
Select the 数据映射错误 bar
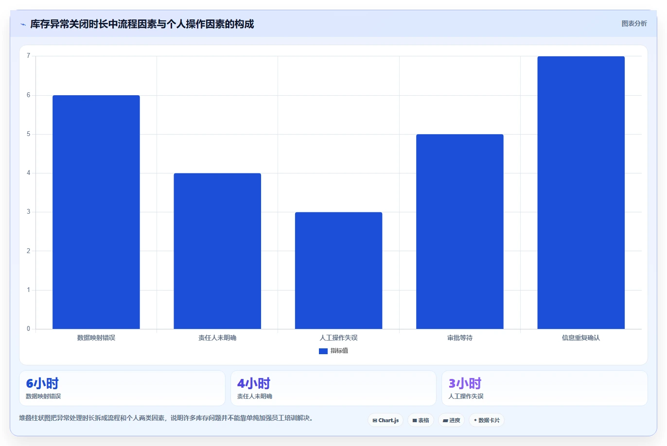click(96, 212)
